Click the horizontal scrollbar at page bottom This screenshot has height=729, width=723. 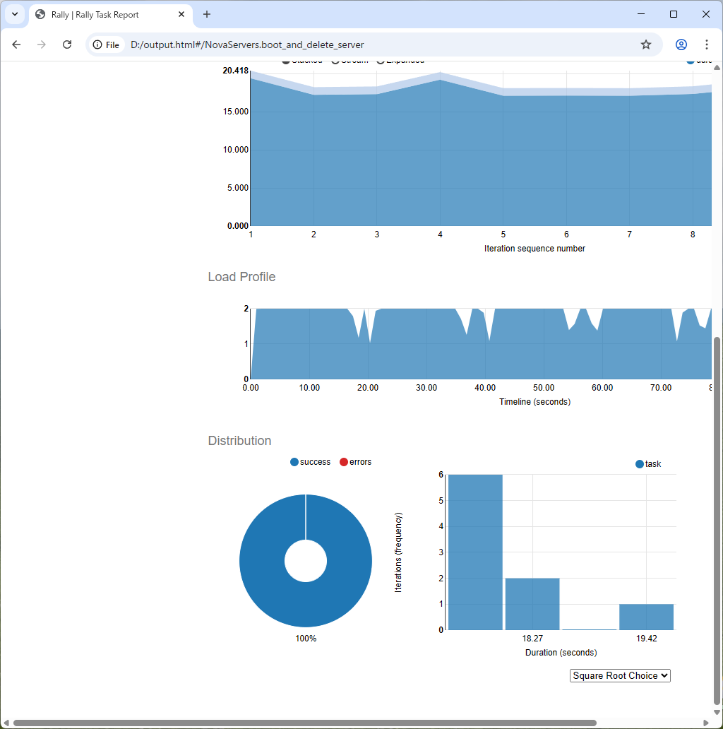(x=304, y=723)
